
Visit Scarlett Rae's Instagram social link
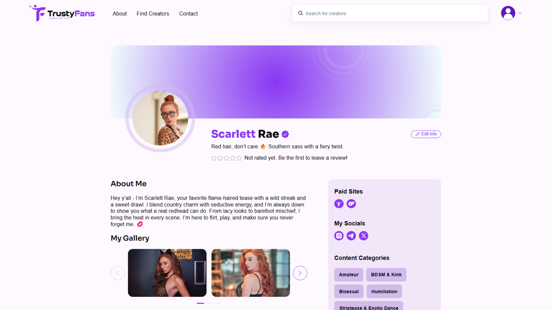(339, 236)
